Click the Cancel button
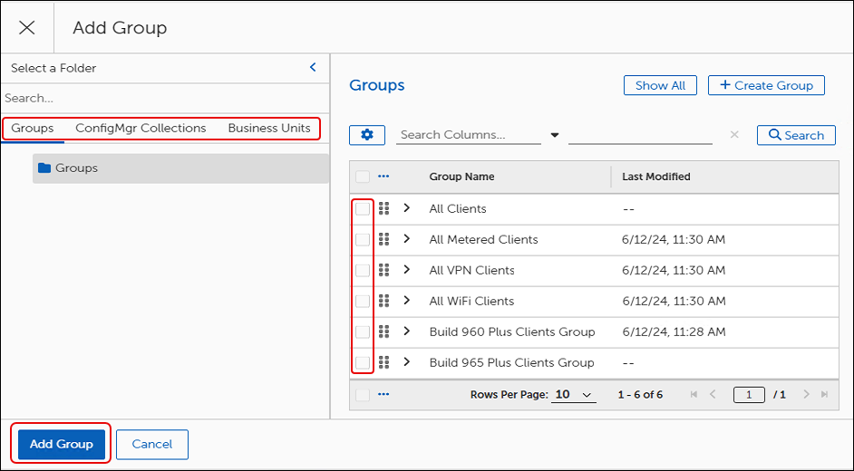The height and width of the screenshot is (471, 854). point(152,445)
